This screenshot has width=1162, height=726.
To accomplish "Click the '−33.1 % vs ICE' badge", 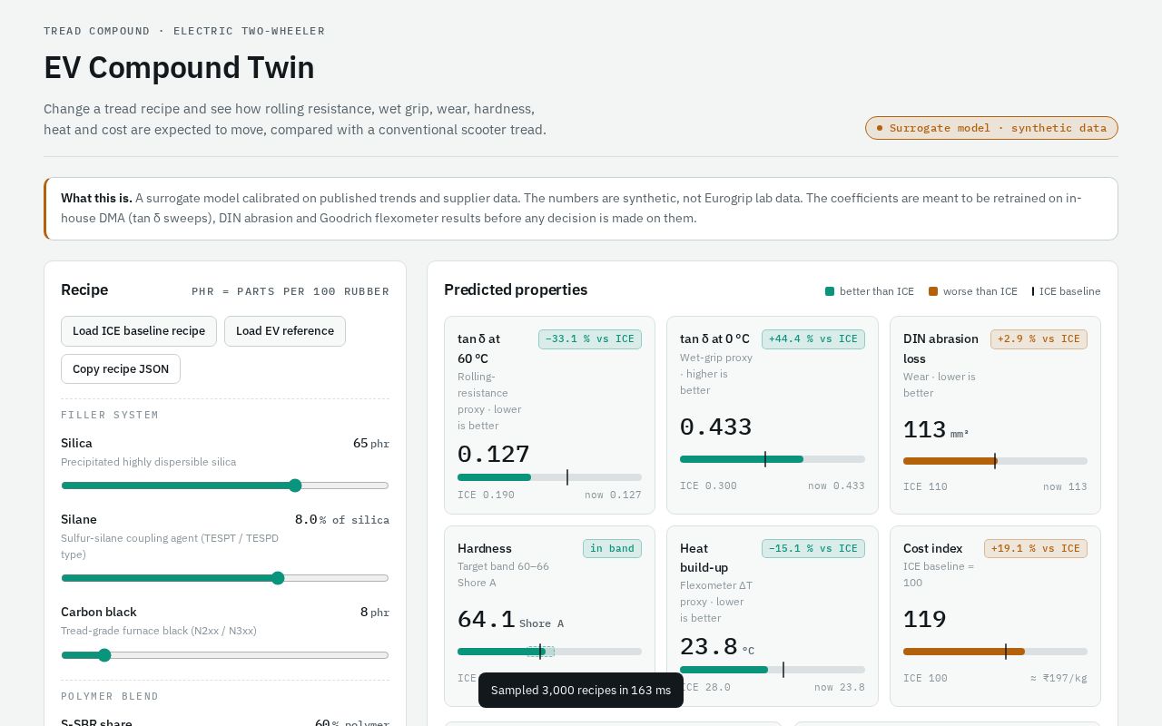I will [590, 339].
